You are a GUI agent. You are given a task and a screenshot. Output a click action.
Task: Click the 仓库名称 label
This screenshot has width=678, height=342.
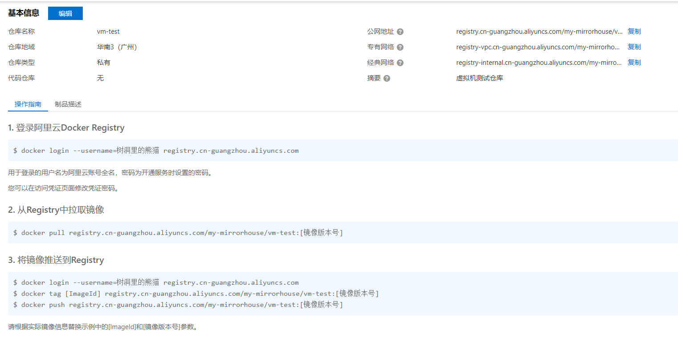tap(21, 32)
